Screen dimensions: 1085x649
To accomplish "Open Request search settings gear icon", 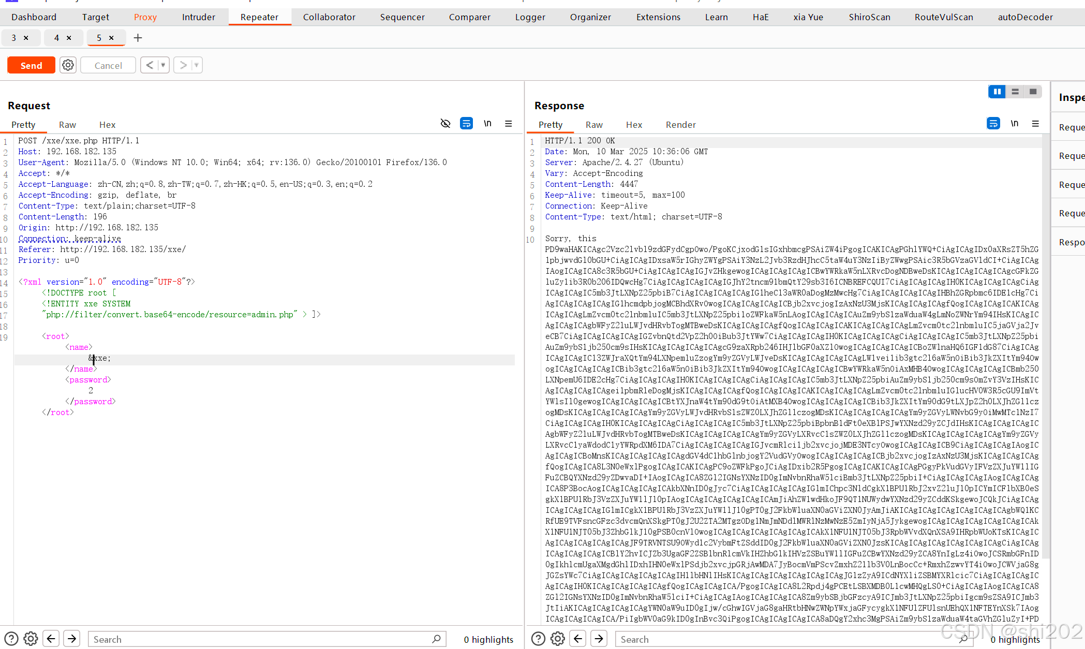I will [x=31, y=639].
